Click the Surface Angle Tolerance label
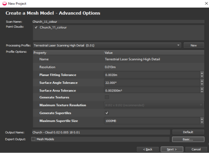This screenshot has width=209, height=153. (x=58, y=83)
